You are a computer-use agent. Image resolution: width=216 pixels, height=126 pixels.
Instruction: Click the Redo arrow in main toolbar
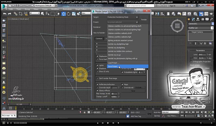click(x=9, y=14)
